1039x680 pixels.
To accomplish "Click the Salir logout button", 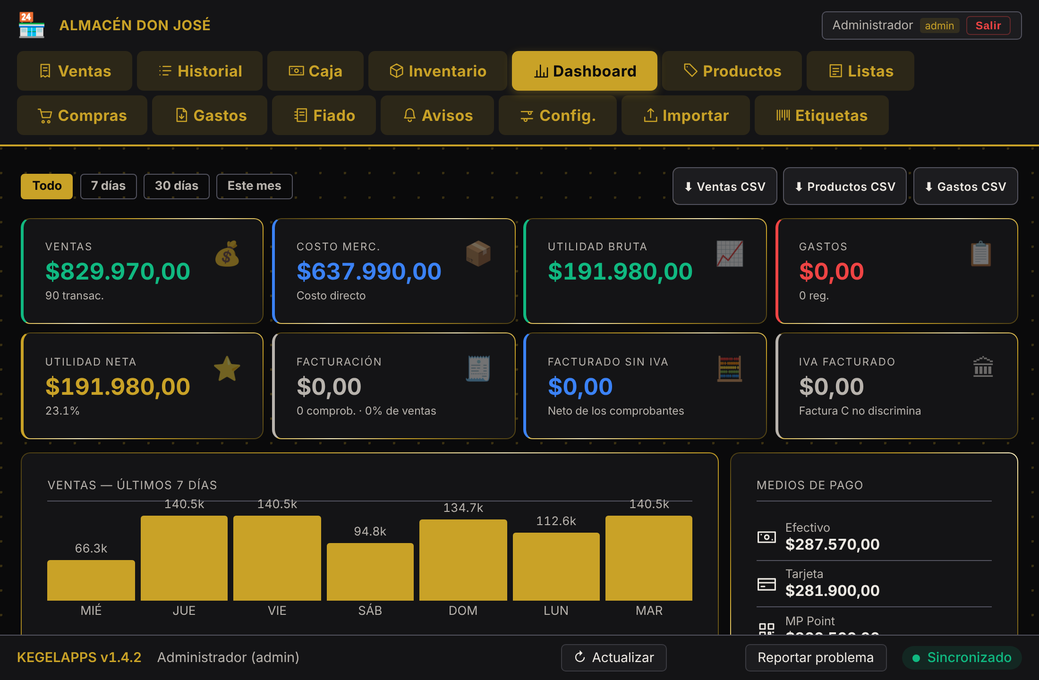I will point(988,25).
